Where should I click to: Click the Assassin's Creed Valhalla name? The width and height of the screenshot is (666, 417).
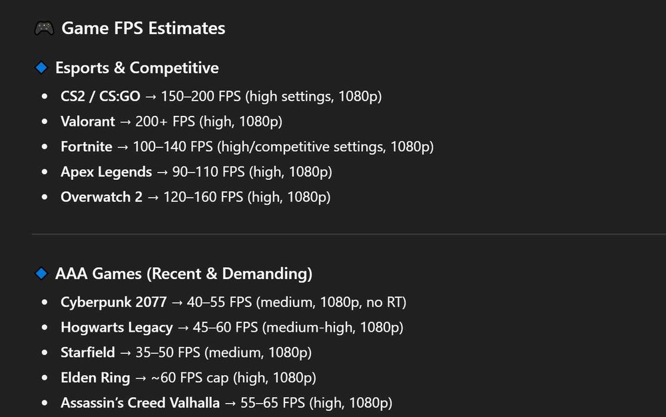tap(140, 402)
